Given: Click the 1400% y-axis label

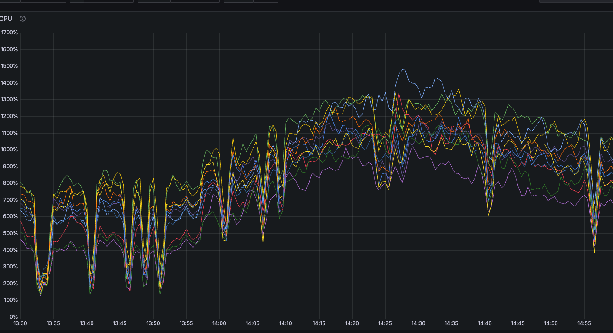Looking at the screenshot, I should [9, 83].
